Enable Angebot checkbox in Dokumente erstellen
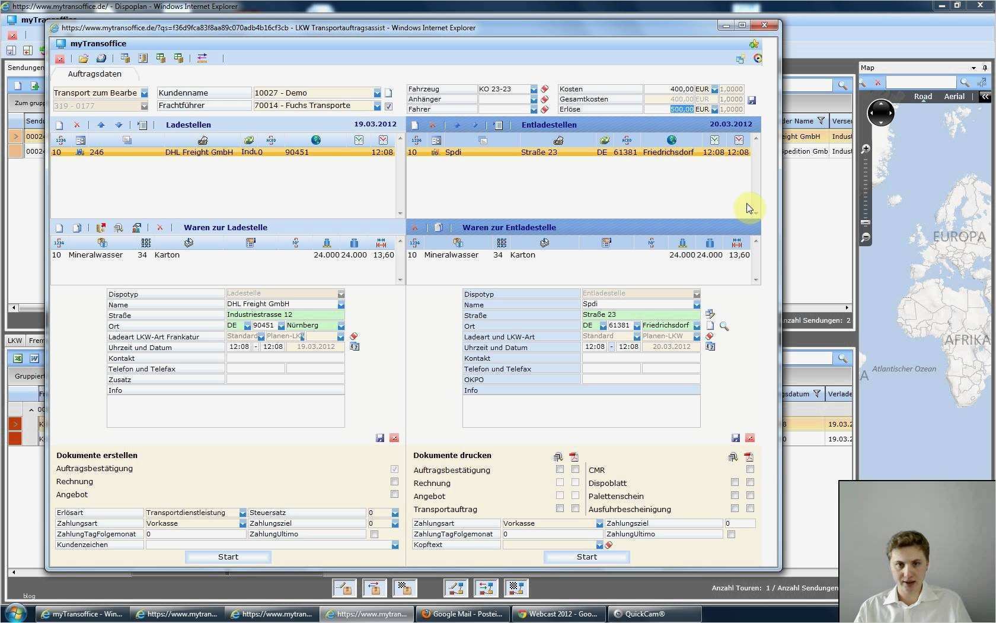 [394, 494]
